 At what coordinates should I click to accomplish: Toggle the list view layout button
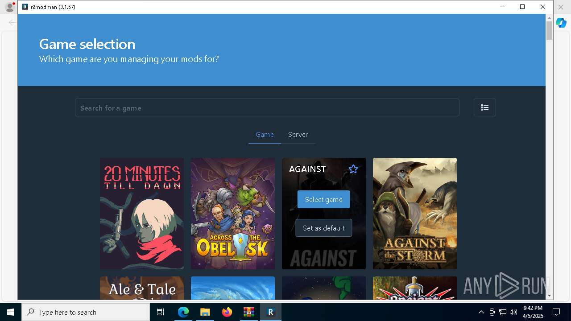point(484,107)
